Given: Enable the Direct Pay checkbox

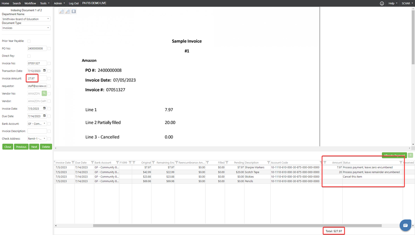Looking at the screenshot, I should 29,56.
